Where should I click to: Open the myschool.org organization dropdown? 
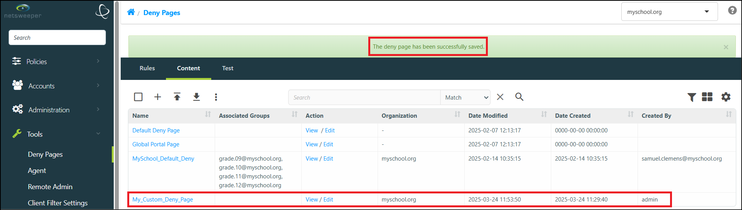point(669,12)
